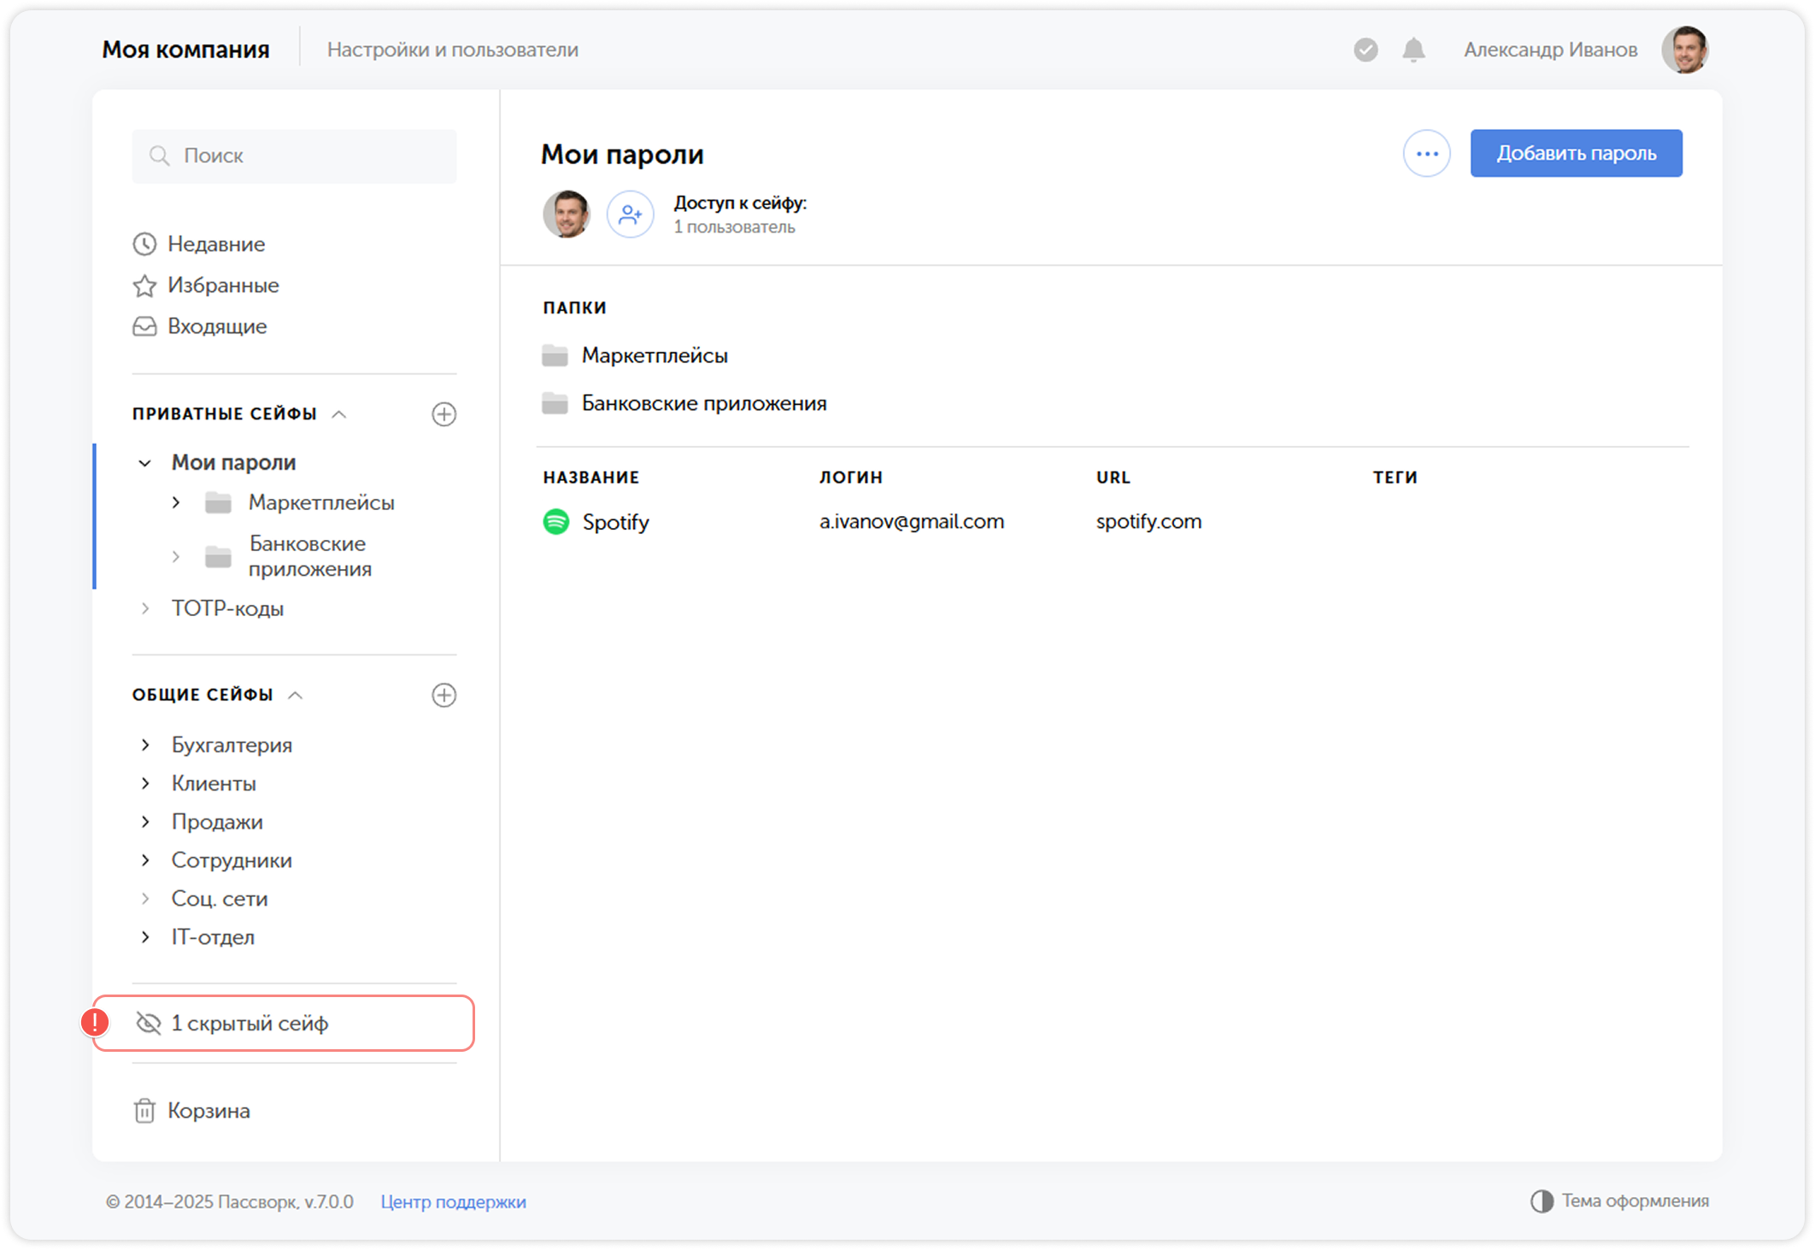Select Продажи shared safe
Screen dimensions: 1815x1250
pyautogui.click(x=217, y=822)
